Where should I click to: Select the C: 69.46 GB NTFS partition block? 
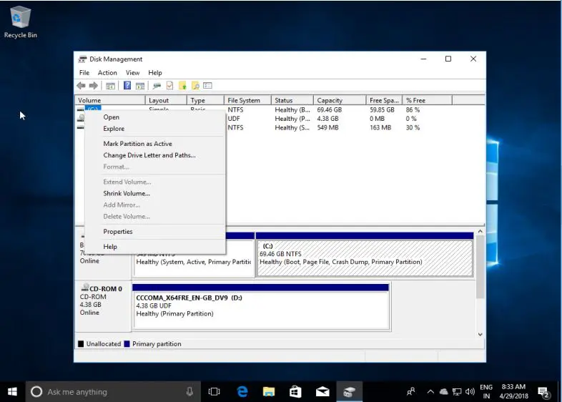click(364, 258)
